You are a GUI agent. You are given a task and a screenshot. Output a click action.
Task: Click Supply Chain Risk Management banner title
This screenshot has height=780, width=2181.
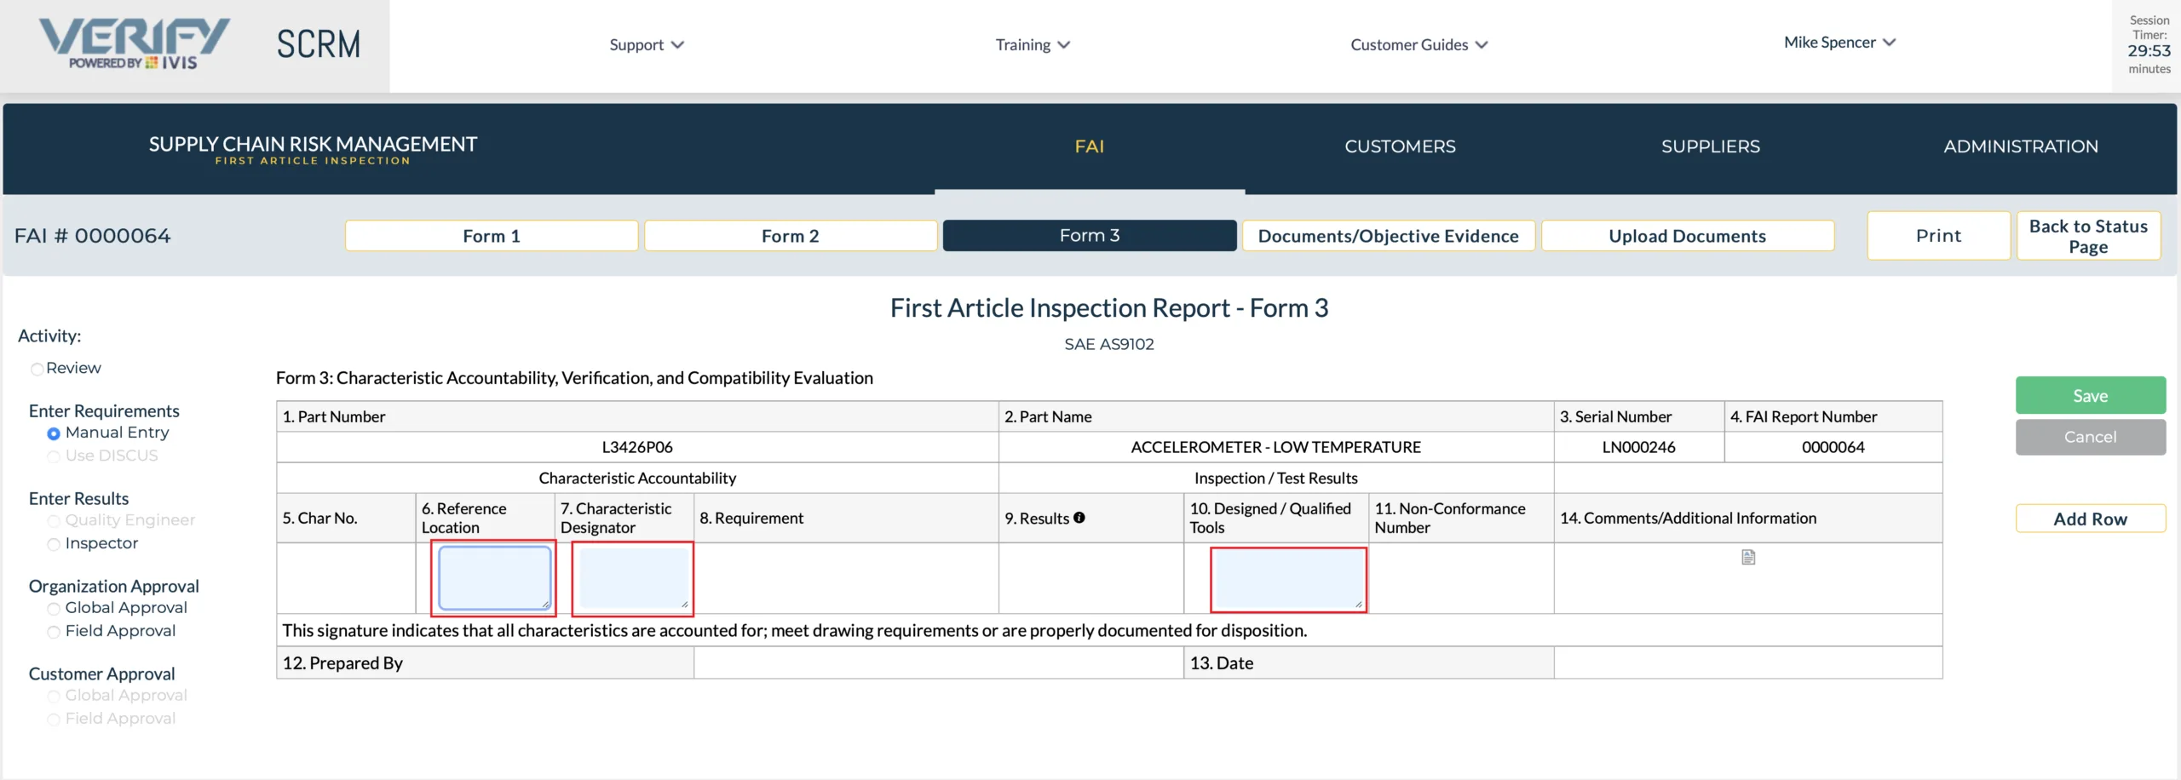click(313, 144)
